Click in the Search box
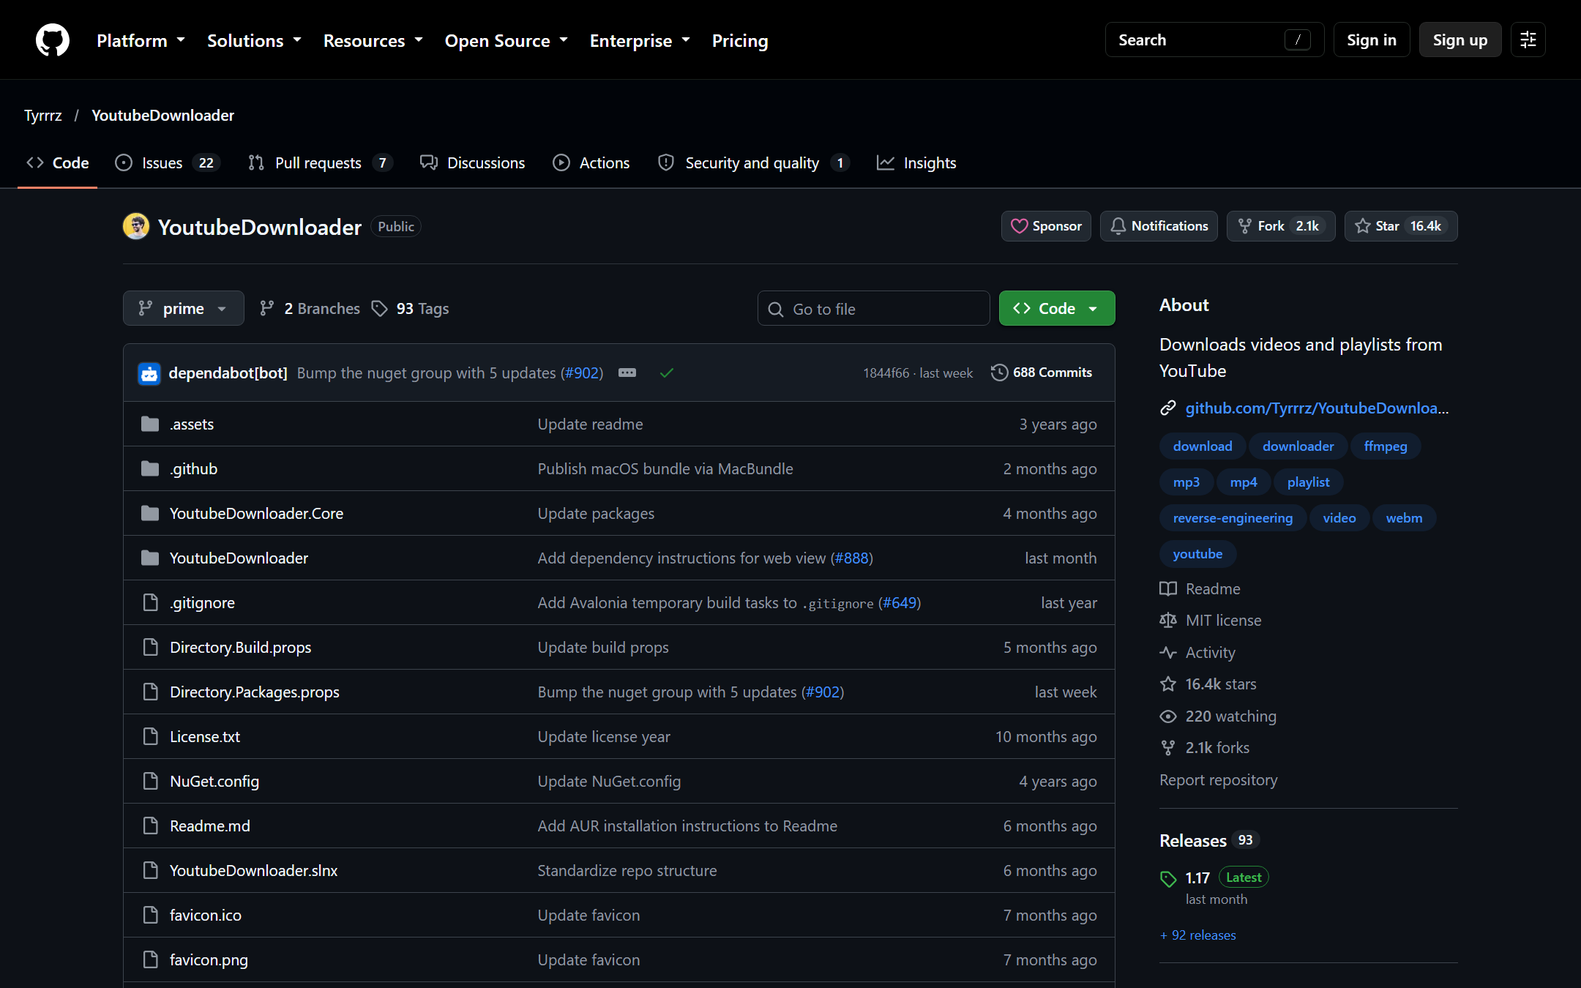The width and height of the screenshot is (1581, 988). [1214, 40]
